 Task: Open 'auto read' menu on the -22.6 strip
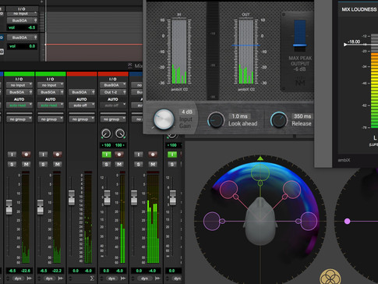19,105
